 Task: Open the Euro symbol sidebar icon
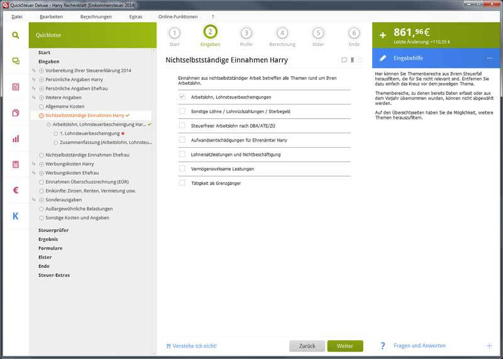point(15,191)
